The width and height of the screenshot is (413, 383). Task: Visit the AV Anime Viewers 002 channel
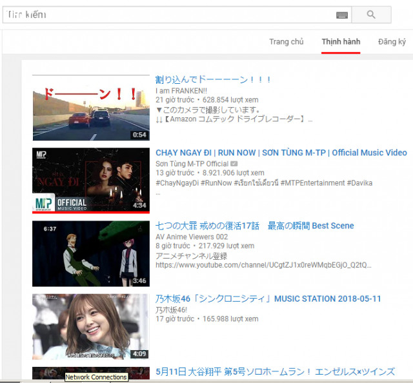[x=192, y=237]
